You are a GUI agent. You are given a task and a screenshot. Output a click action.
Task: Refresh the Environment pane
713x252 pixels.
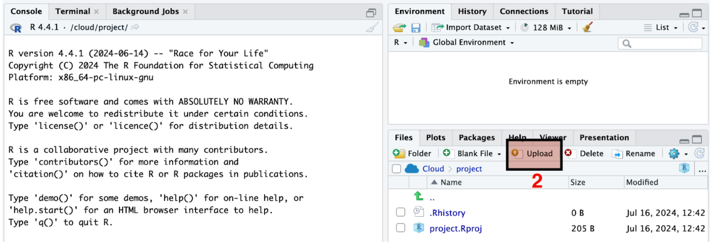[693, 27]
